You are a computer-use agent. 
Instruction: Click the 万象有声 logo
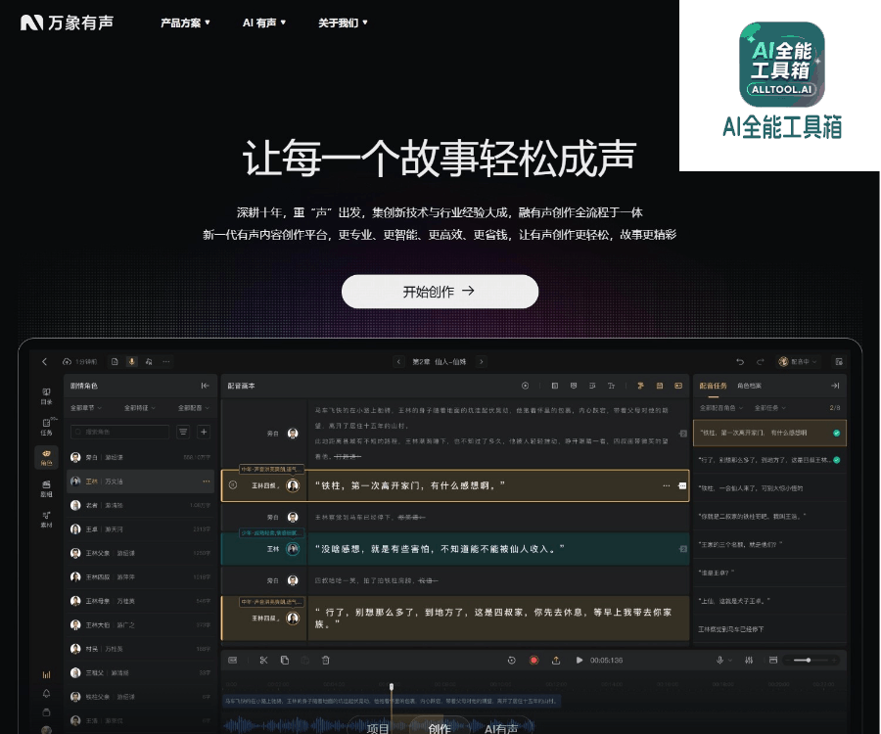[x=67, y=23]
